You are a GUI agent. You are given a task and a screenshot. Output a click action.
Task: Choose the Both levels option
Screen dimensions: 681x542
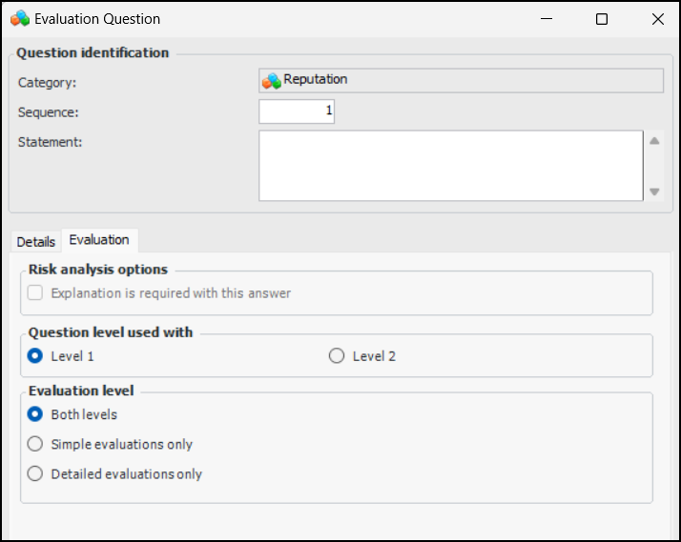[x=35, y=414]
